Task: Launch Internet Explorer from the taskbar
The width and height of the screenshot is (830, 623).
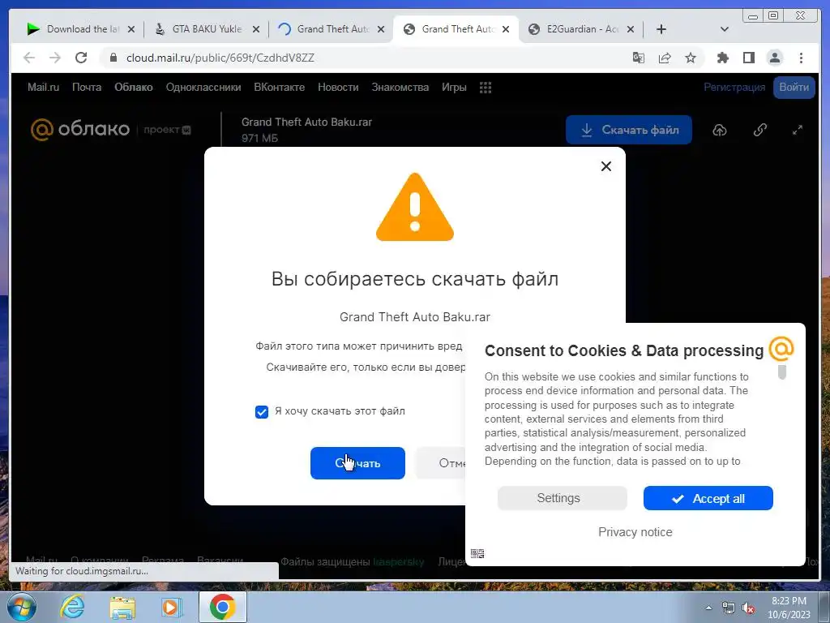Action: point(72,607)
